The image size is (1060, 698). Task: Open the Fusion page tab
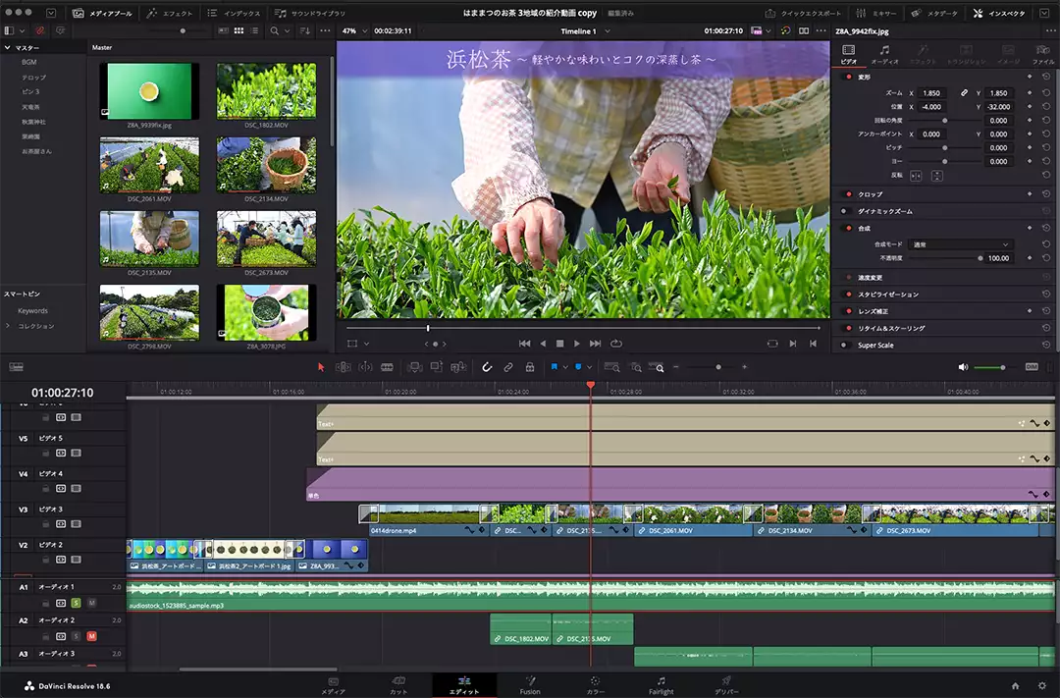pos(529,684)
